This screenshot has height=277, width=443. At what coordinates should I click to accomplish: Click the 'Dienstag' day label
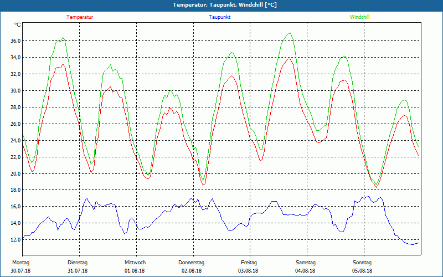[x=78, y=263]
